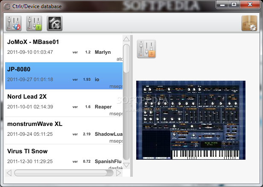Click the horizontal scroll left arrow

click(x=9, y=173)
